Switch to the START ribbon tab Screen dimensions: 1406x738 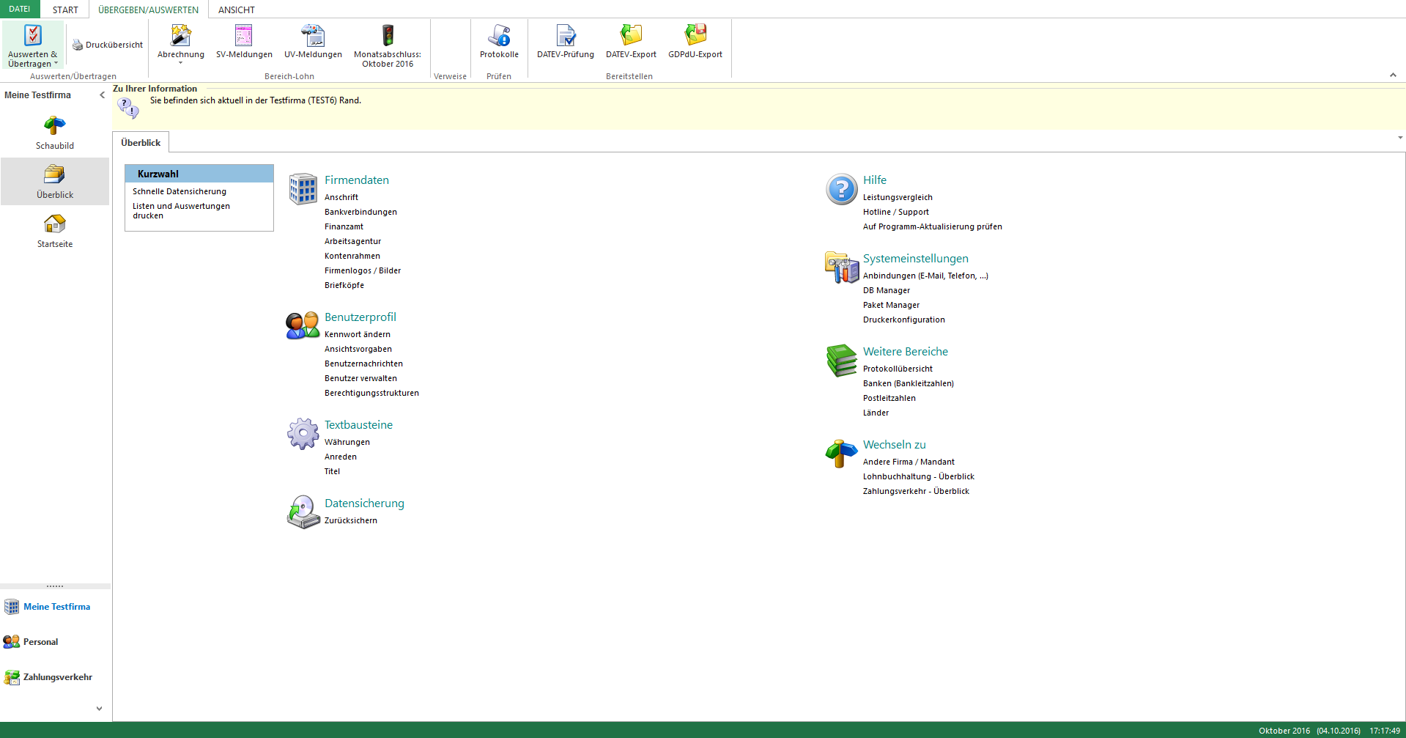pos(65,10)
